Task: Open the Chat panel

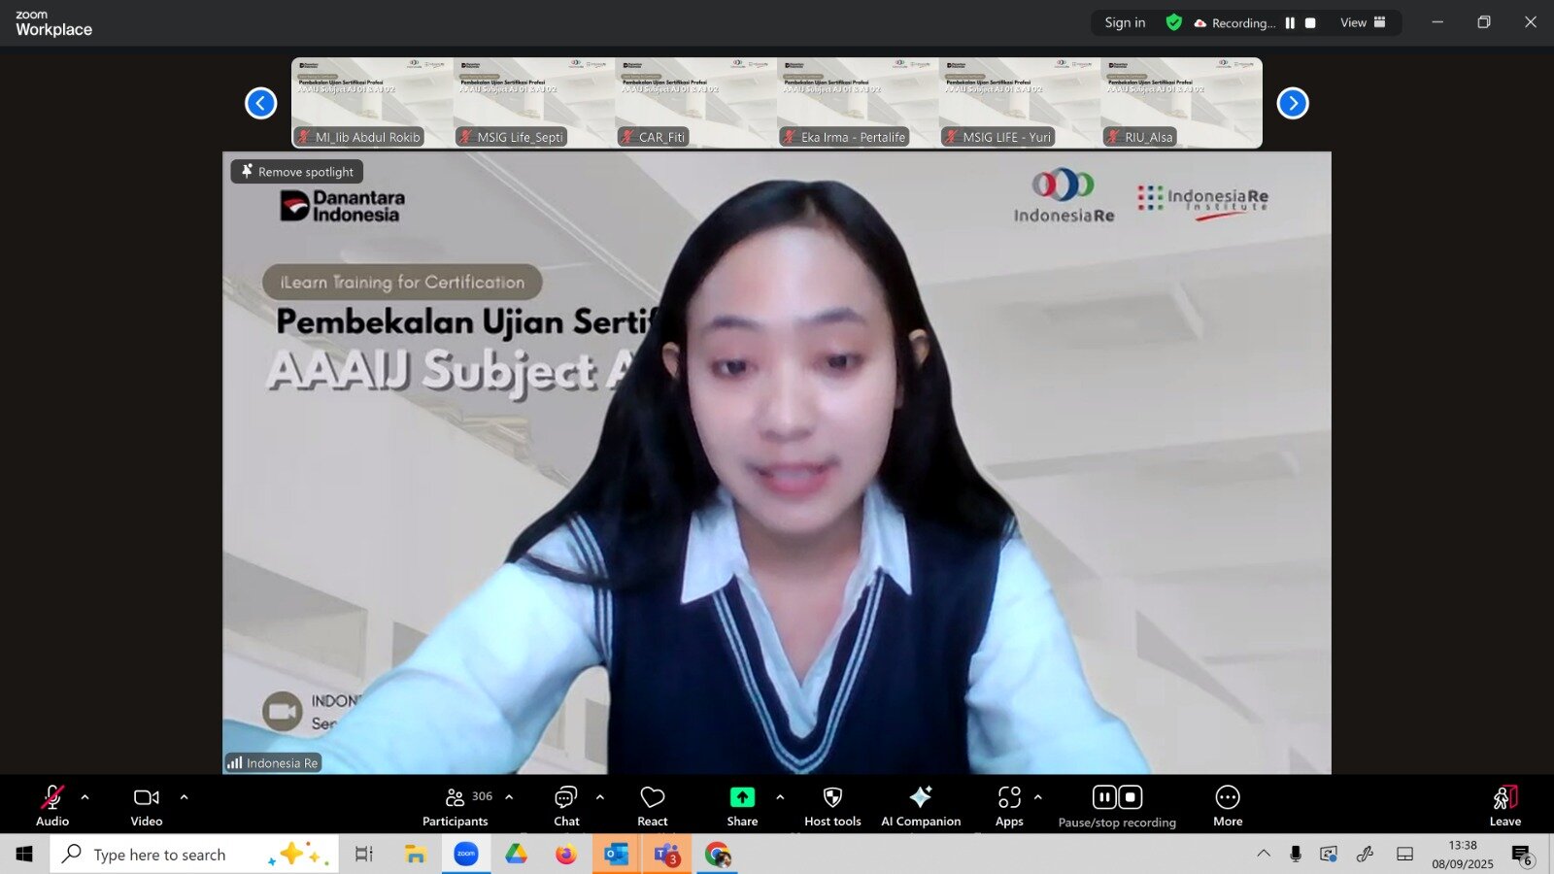Action: click(x=566, y=806)
